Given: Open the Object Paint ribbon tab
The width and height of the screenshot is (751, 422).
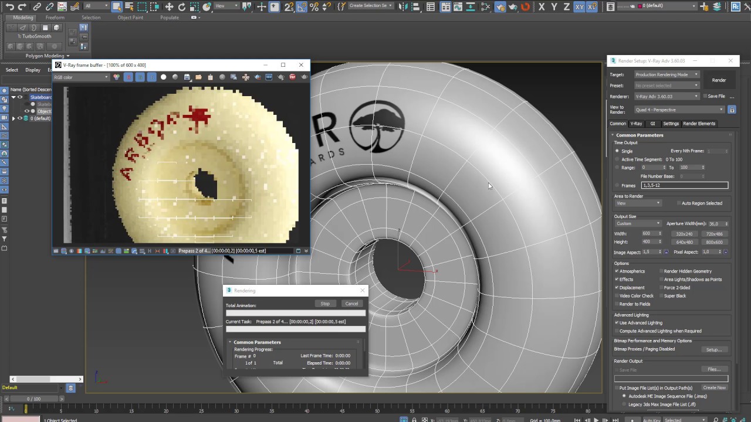Looking at the screenshot, I should [x=130, y=18].
